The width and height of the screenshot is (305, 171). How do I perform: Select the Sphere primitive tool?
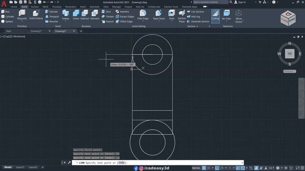(x=7, y=21)
